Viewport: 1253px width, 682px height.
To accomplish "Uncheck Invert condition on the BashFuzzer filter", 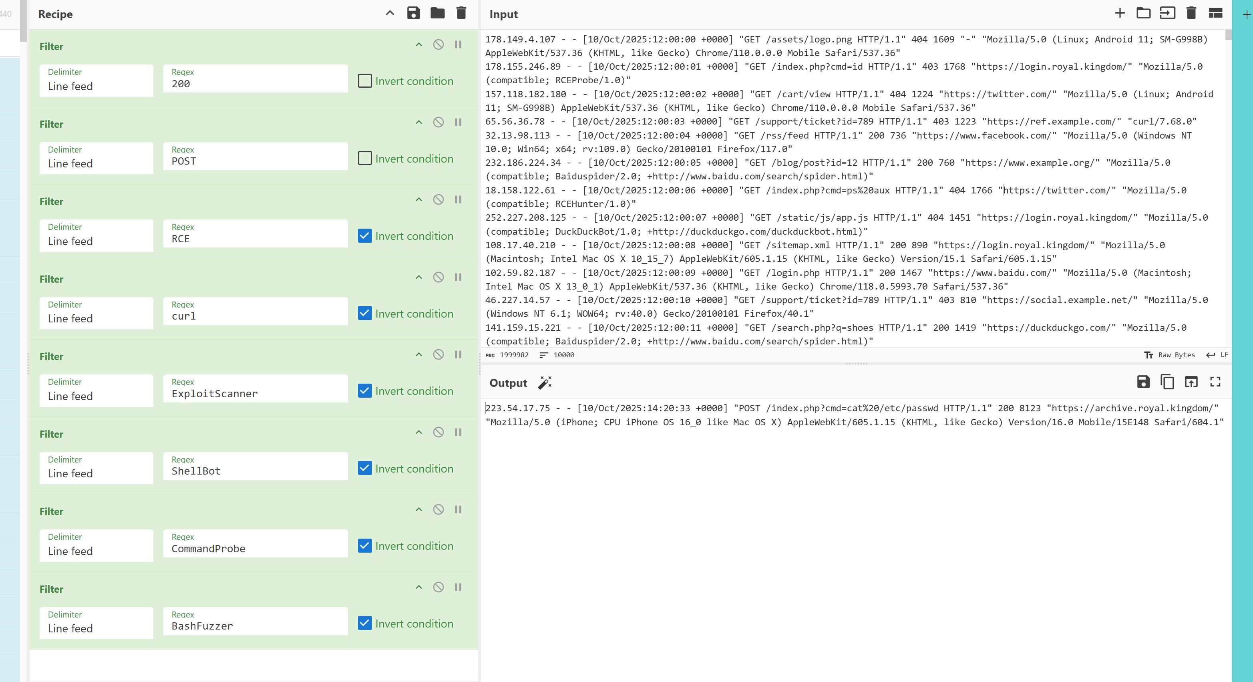I will (x=365, y=623).
